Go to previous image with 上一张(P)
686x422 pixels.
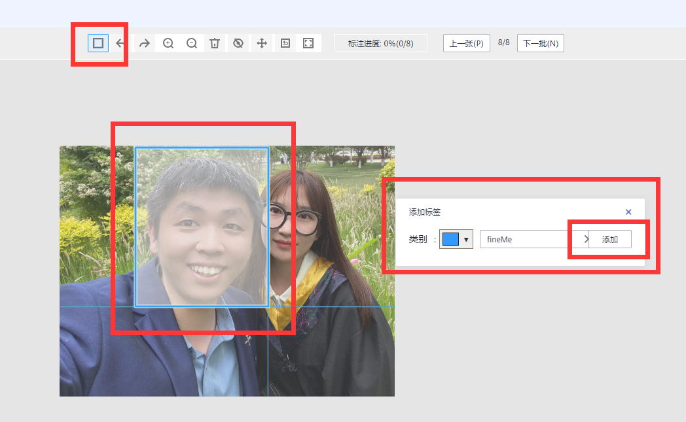coord(466,44)
